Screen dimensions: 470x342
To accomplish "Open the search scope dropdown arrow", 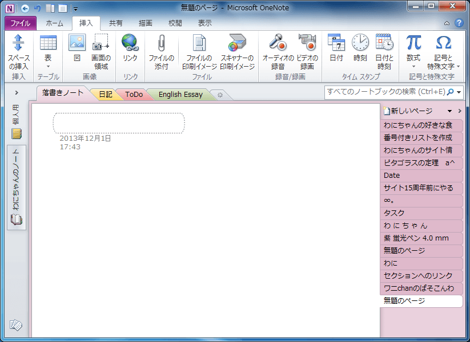I will tap(459, 92).
